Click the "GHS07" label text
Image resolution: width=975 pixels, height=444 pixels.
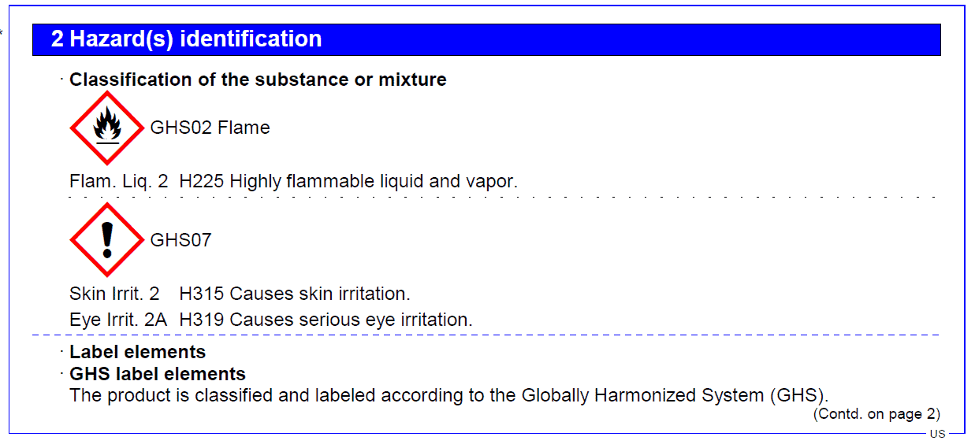pos(180,240)
